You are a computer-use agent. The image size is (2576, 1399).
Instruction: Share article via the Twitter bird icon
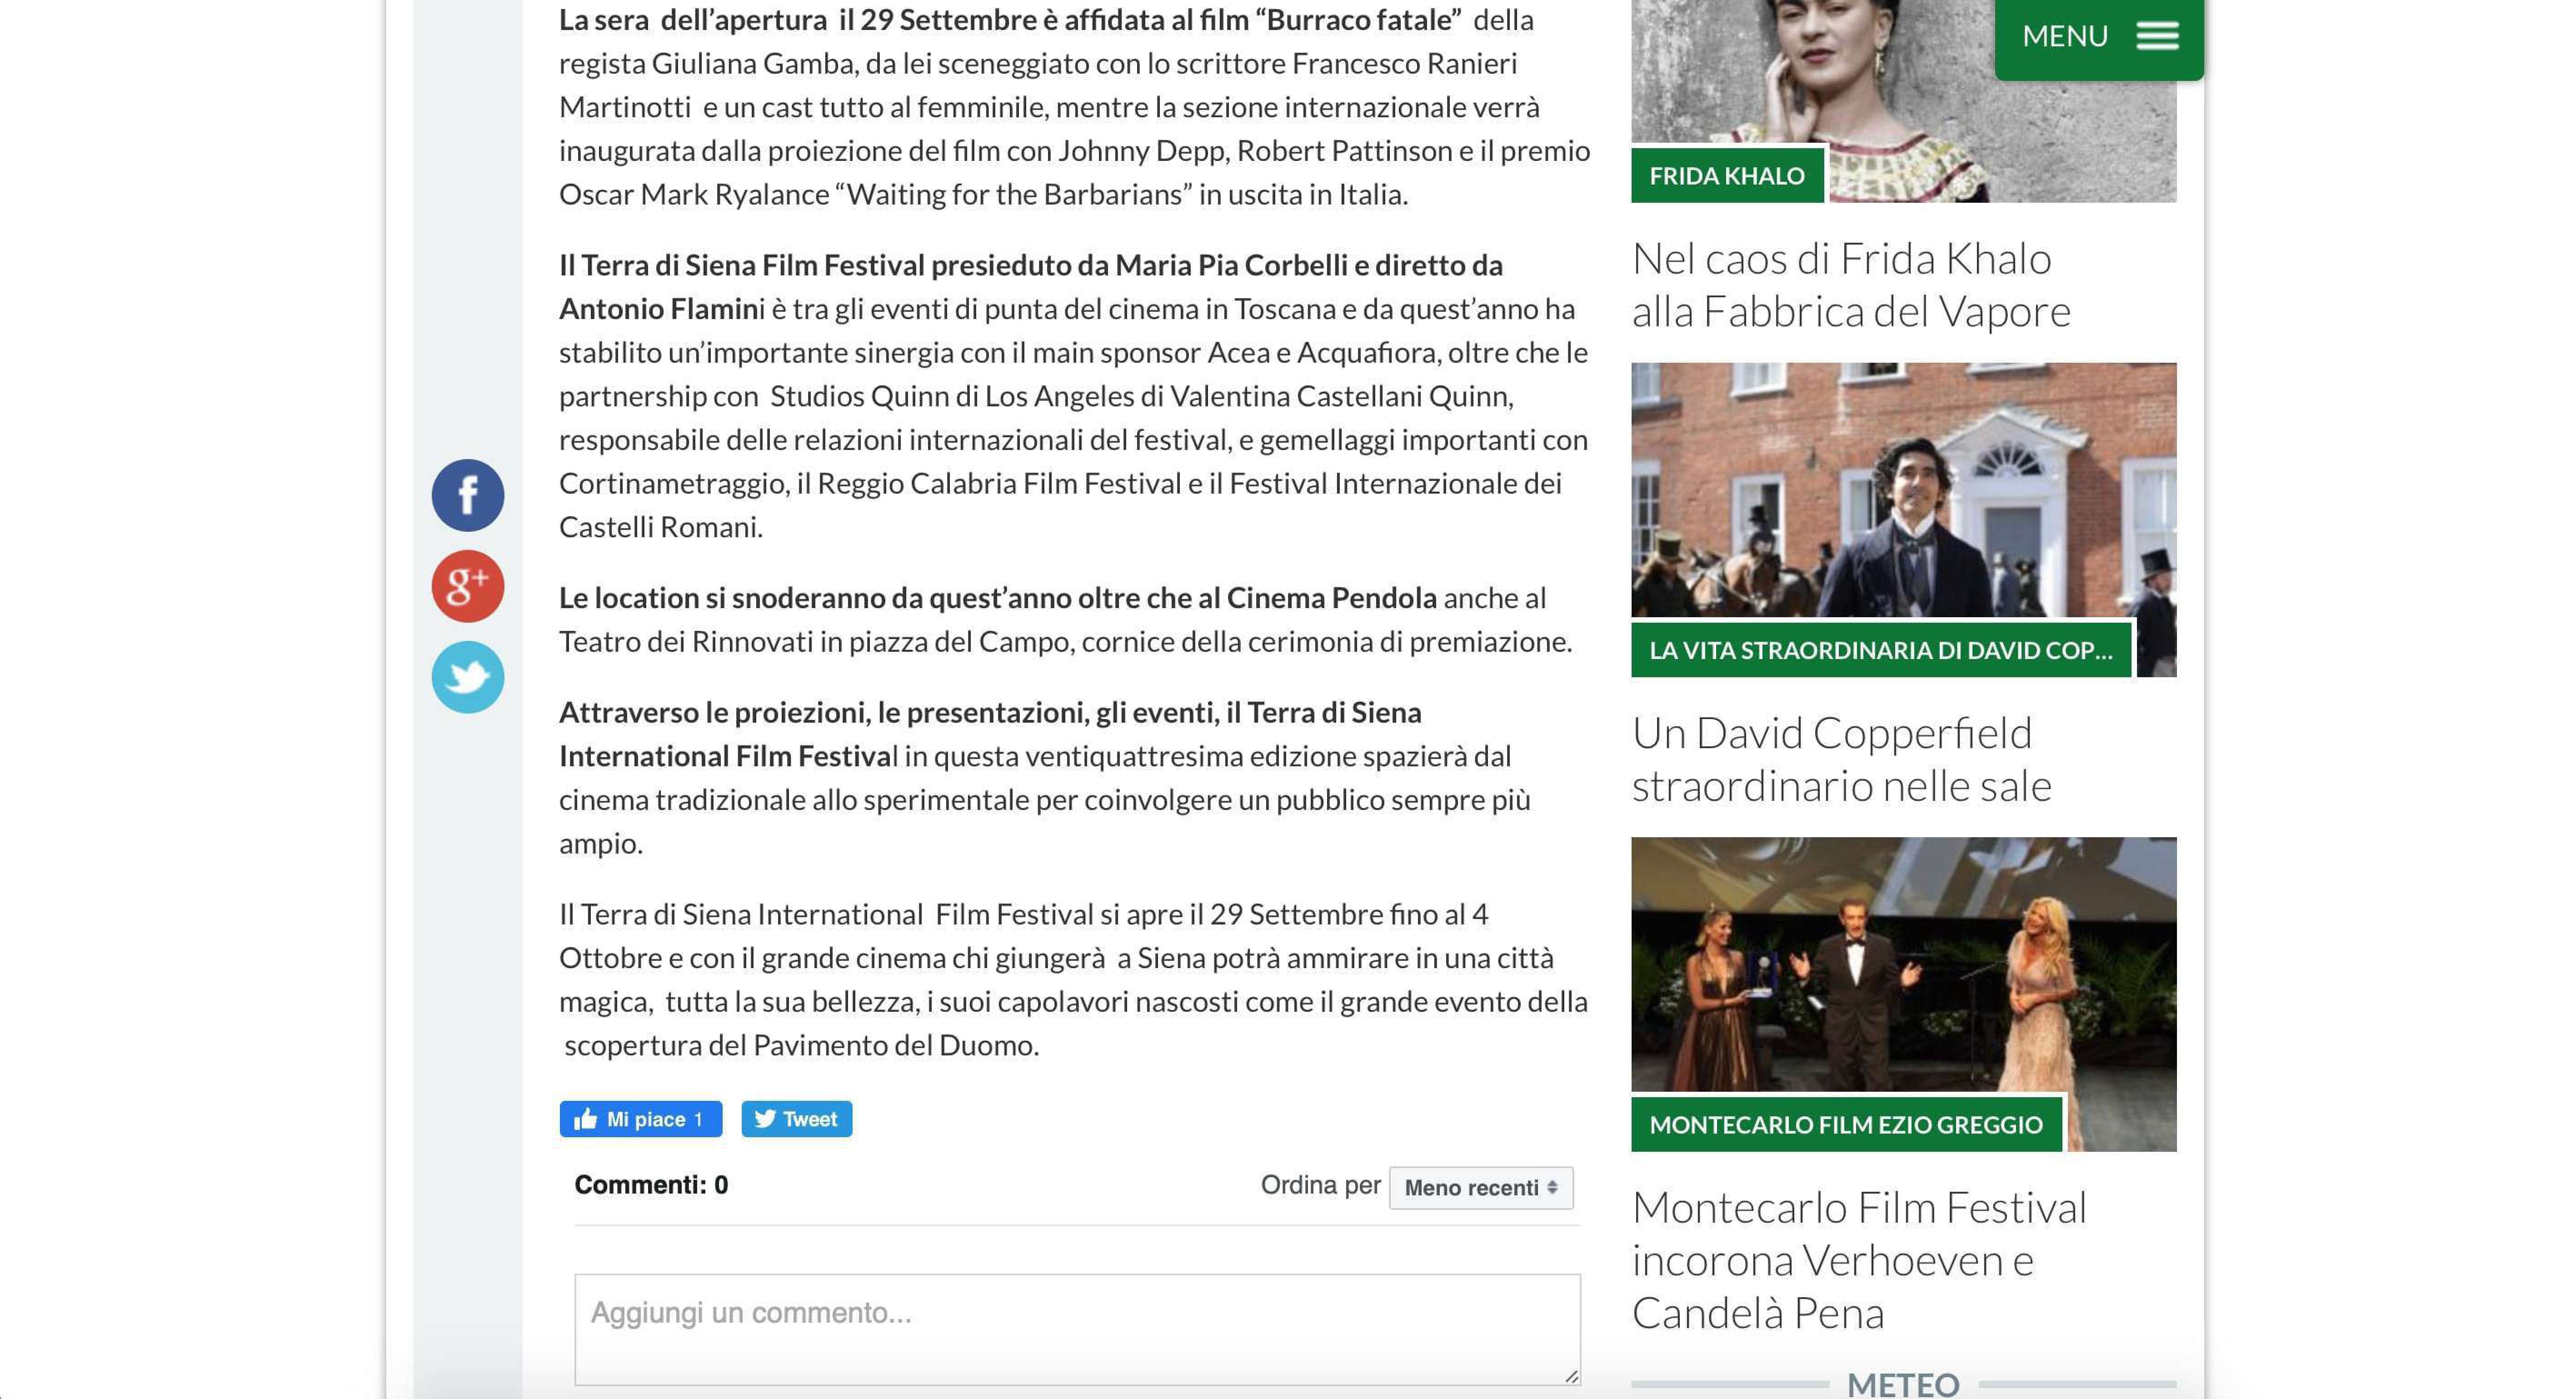point(467,677)
